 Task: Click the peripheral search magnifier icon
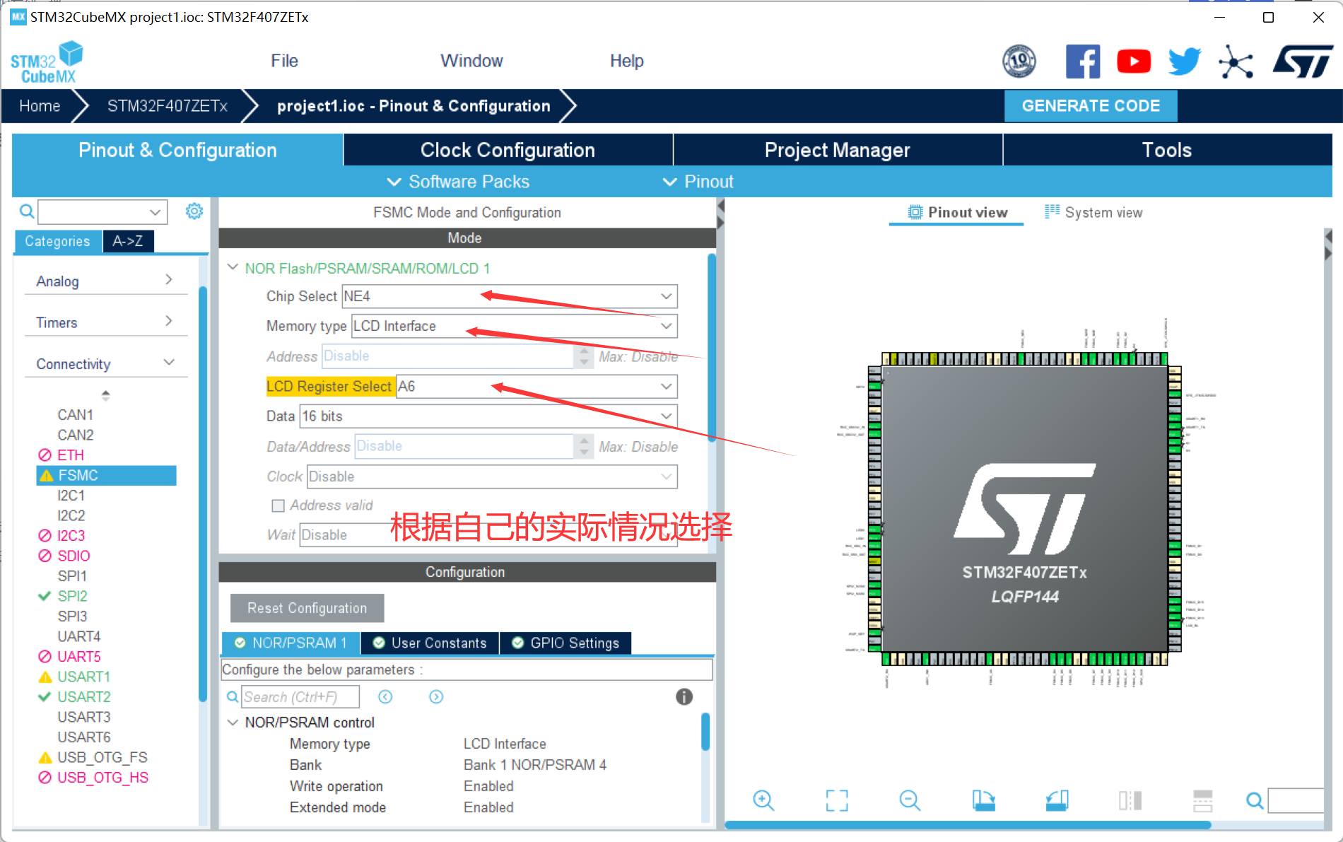26,211
